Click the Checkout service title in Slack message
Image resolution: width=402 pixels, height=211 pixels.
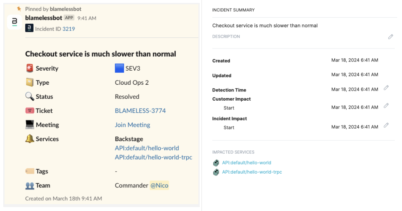pyautogui.click(x=101, y=54)
